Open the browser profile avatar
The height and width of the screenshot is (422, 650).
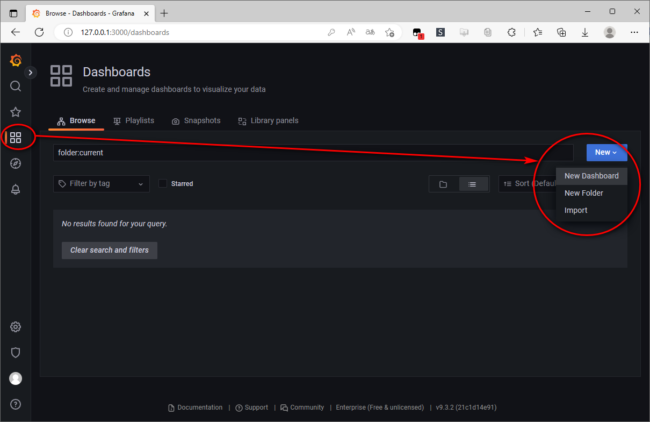point(610,32)
